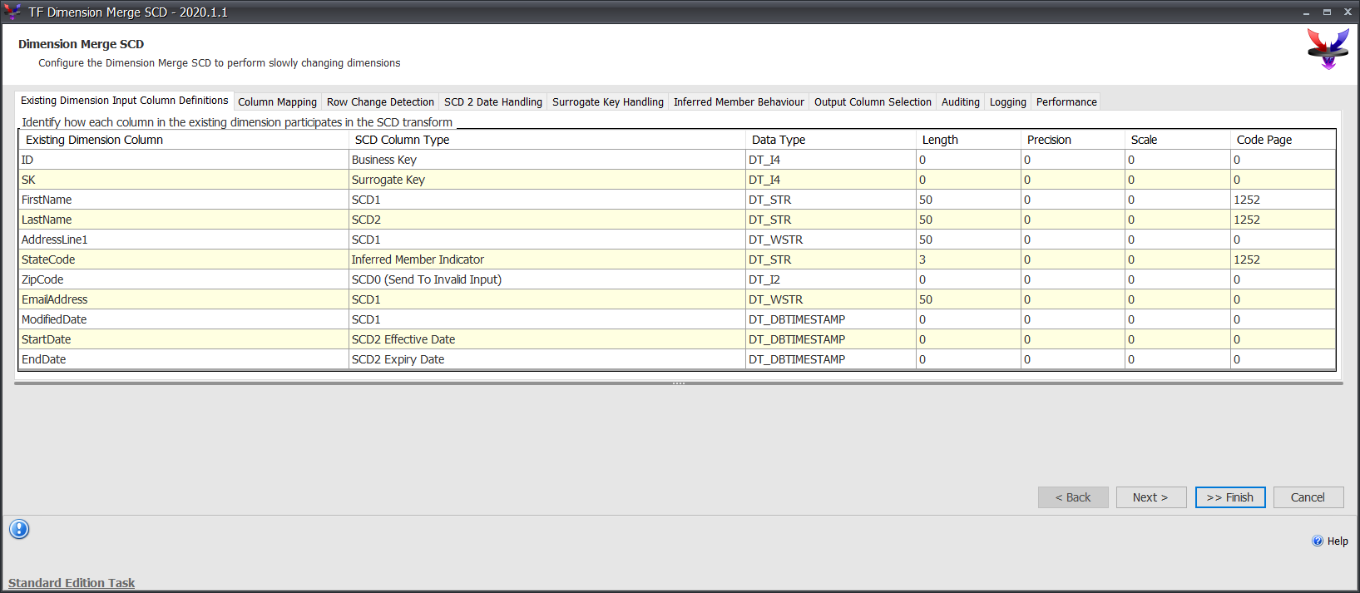
Task: Click the Help question mark icon
Action: point(1318,541)
